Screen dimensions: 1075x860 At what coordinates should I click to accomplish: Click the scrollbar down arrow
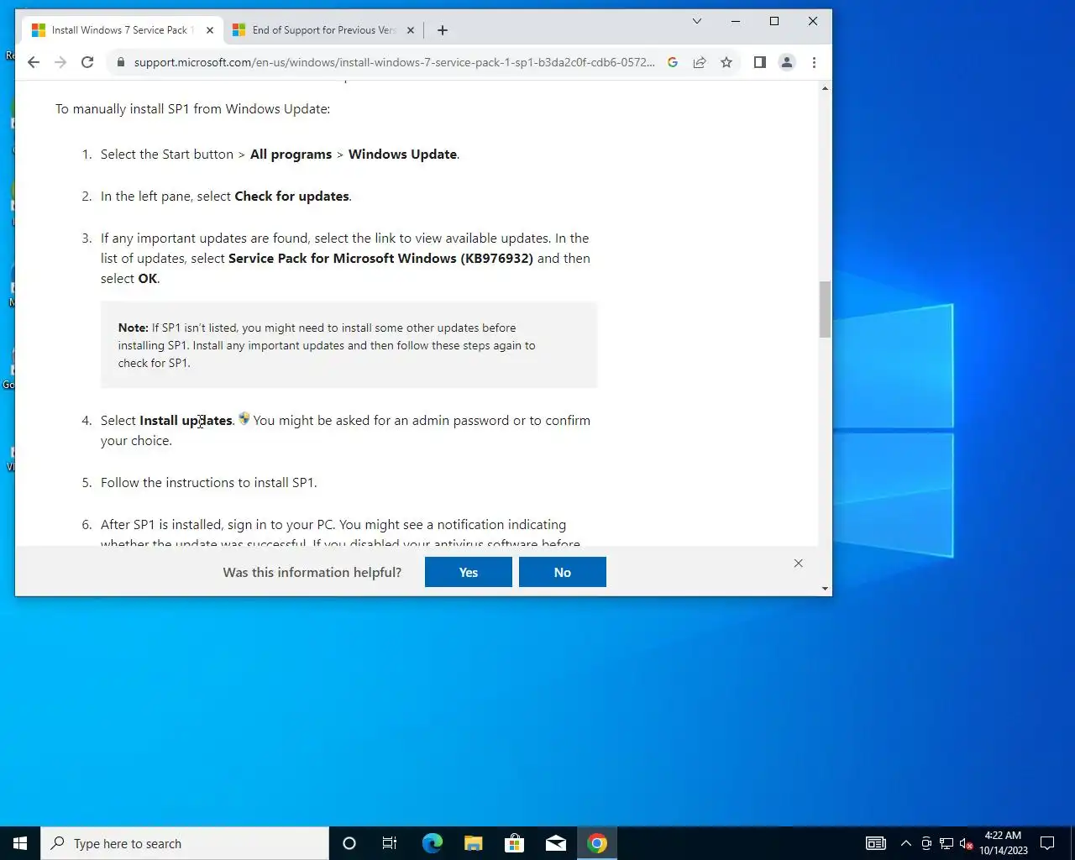(x=826, y=589)
